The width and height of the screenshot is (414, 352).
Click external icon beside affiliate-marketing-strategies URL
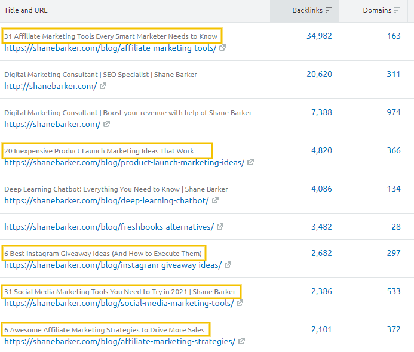pyautogui.click(x=242, y=342)
